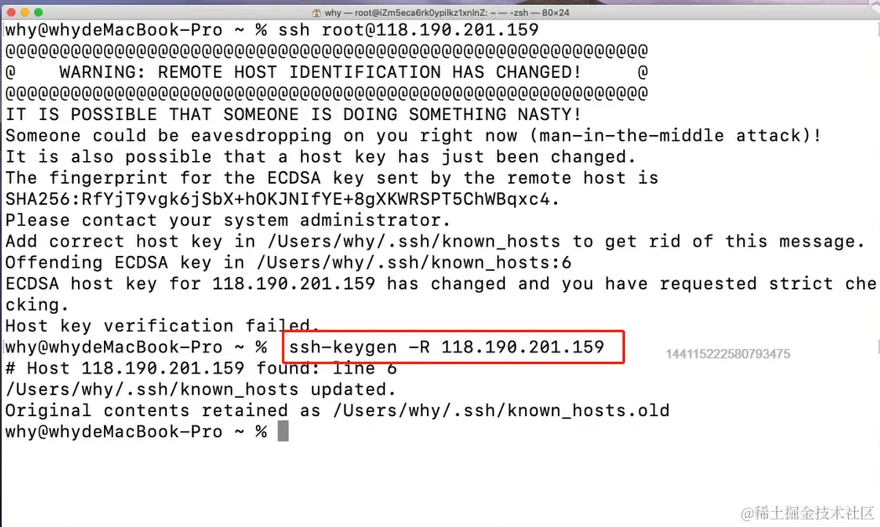
Task: Click the terminal cursor block at last prompt
Action: pyautogui.click(x=283, y=431)
